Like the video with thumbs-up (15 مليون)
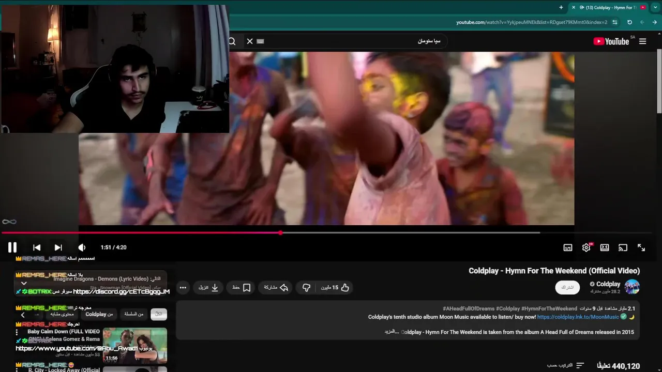This screenshot has width=662, height=372. tap(335, 287)
